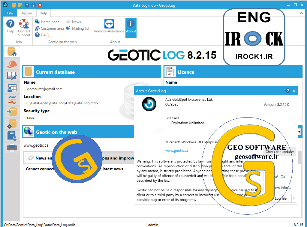Switch to the Display ribbon tab
307x227 pixels.
tap(26, 13)
